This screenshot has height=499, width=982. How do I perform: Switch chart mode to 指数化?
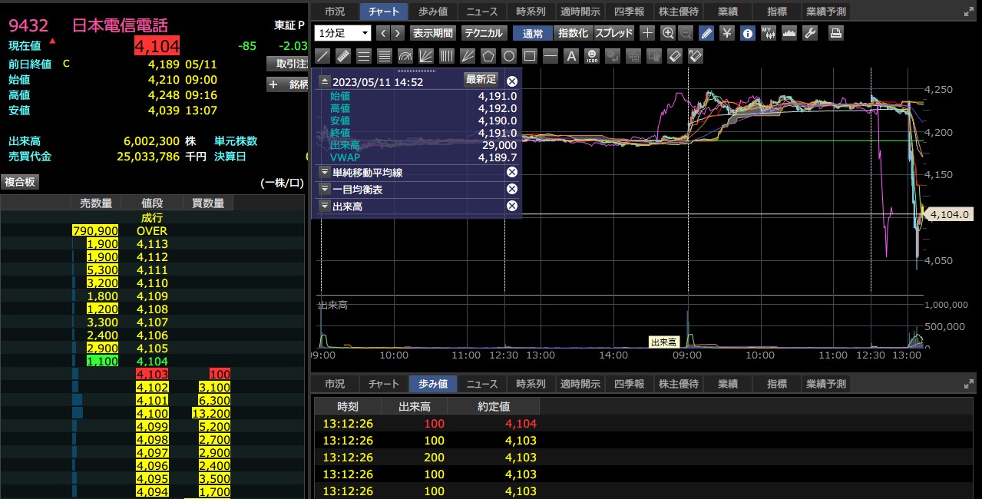[x=573, y=33]
